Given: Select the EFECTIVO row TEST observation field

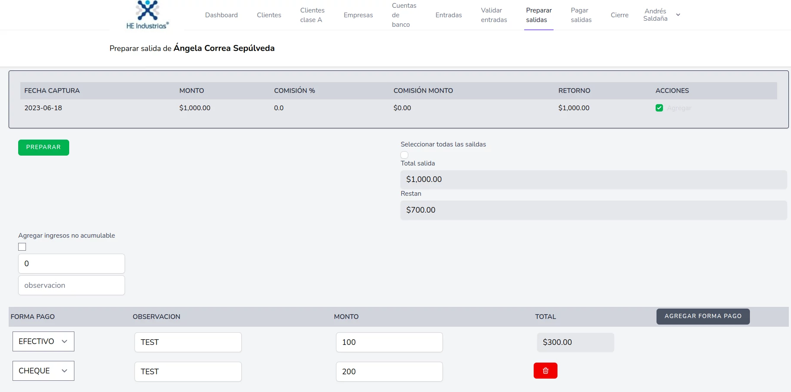Looking at the screenshot, I should pos(188,342).
